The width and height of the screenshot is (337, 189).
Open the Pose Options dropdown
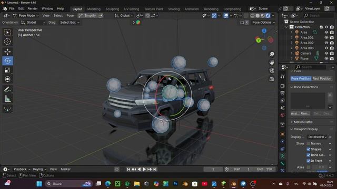[263, 22]
